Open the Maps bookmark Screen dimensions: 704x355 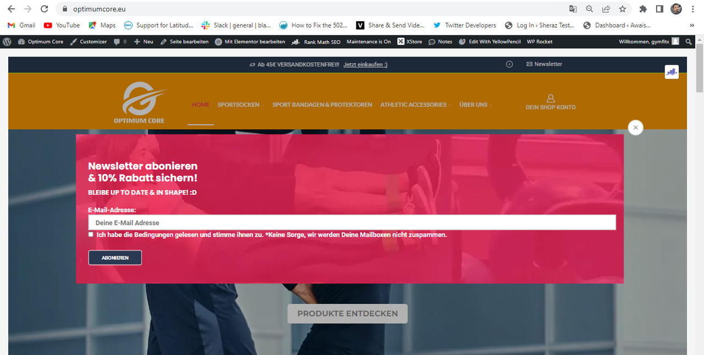(102, 25)
